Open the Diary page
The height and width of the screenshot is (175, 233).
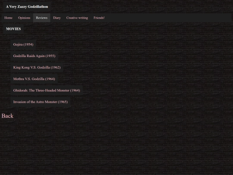pos(57,18)
